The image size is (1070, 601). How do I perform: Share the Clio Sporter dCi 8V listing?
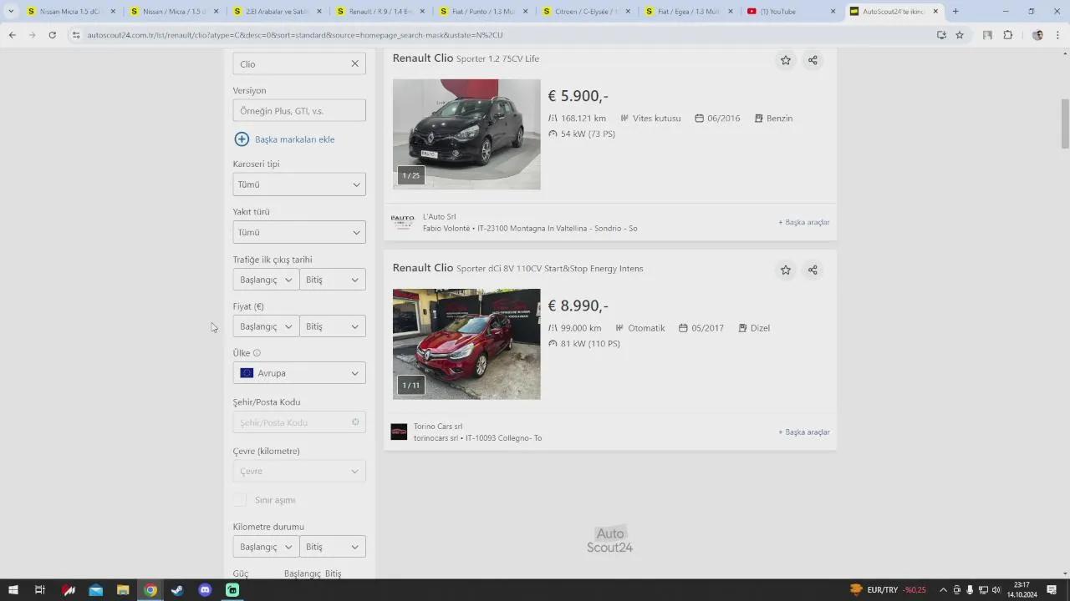(813, 270)
